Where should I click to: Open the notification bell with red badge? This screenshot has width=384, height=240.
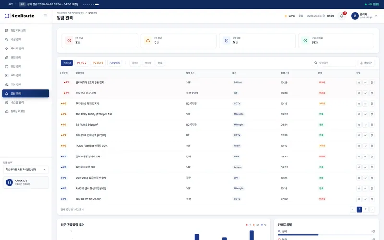pos(342,16)
